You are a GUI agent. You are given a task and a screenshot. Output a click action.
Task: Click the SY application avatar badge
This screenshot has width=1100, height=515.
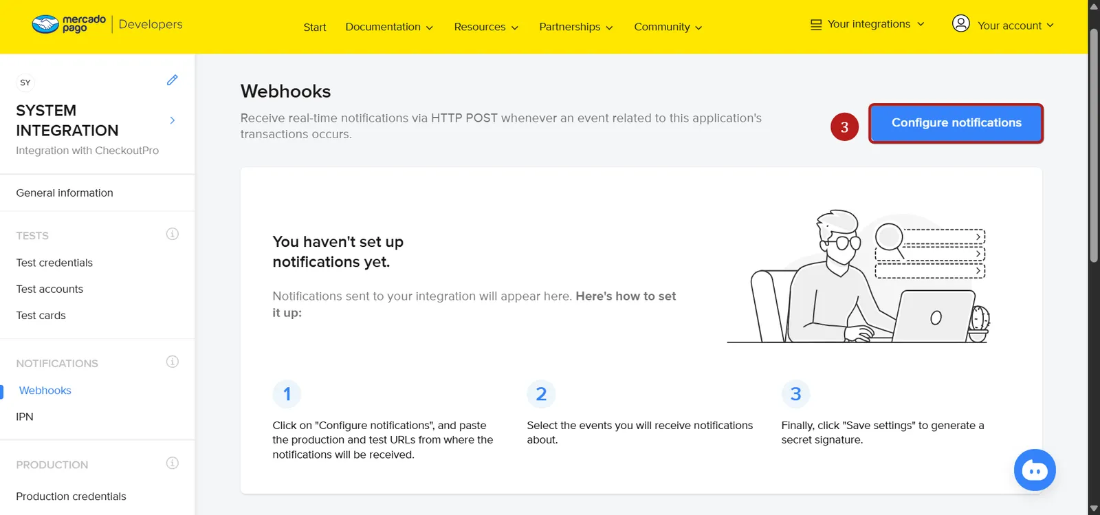click(25, 83)
